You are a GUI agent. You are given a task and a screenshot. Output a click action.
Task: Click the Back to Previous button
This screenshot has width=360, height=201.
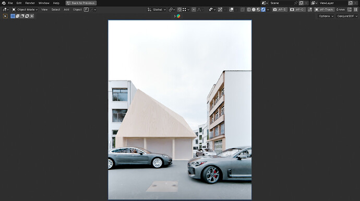pos(81,3)
